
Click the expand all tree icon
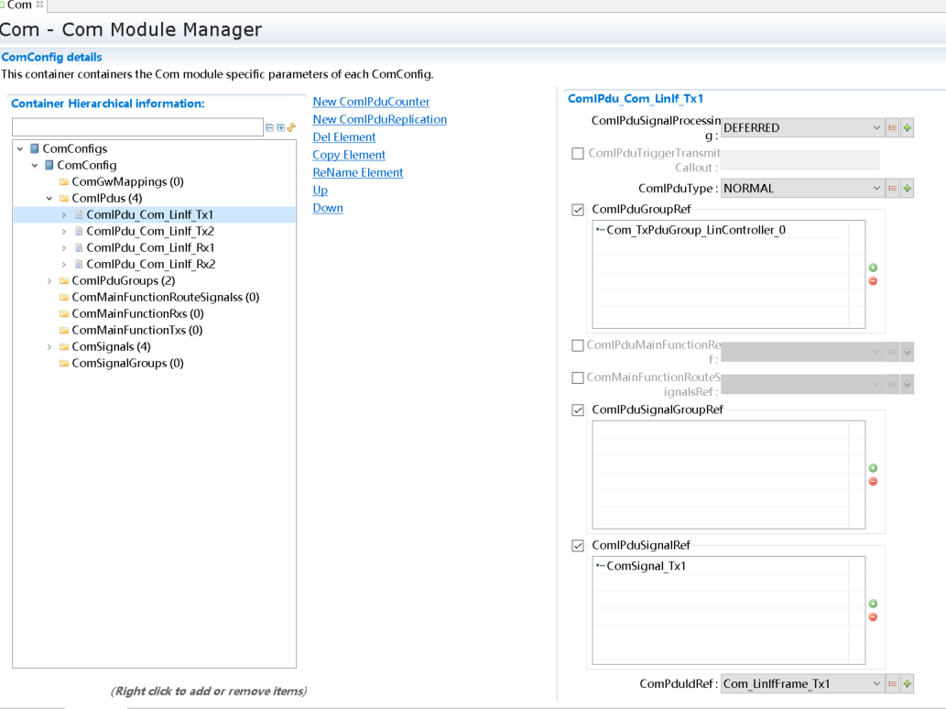pos(280,127)
